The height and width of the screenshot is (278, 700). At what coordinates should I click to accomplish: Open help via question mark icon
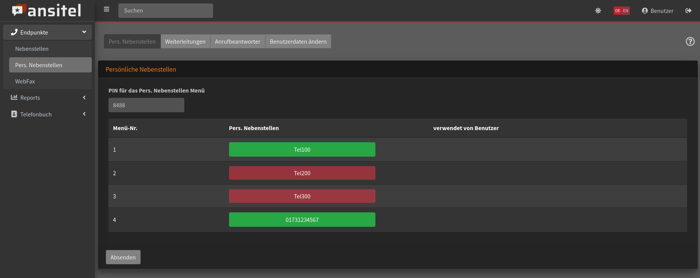(690, 41)
